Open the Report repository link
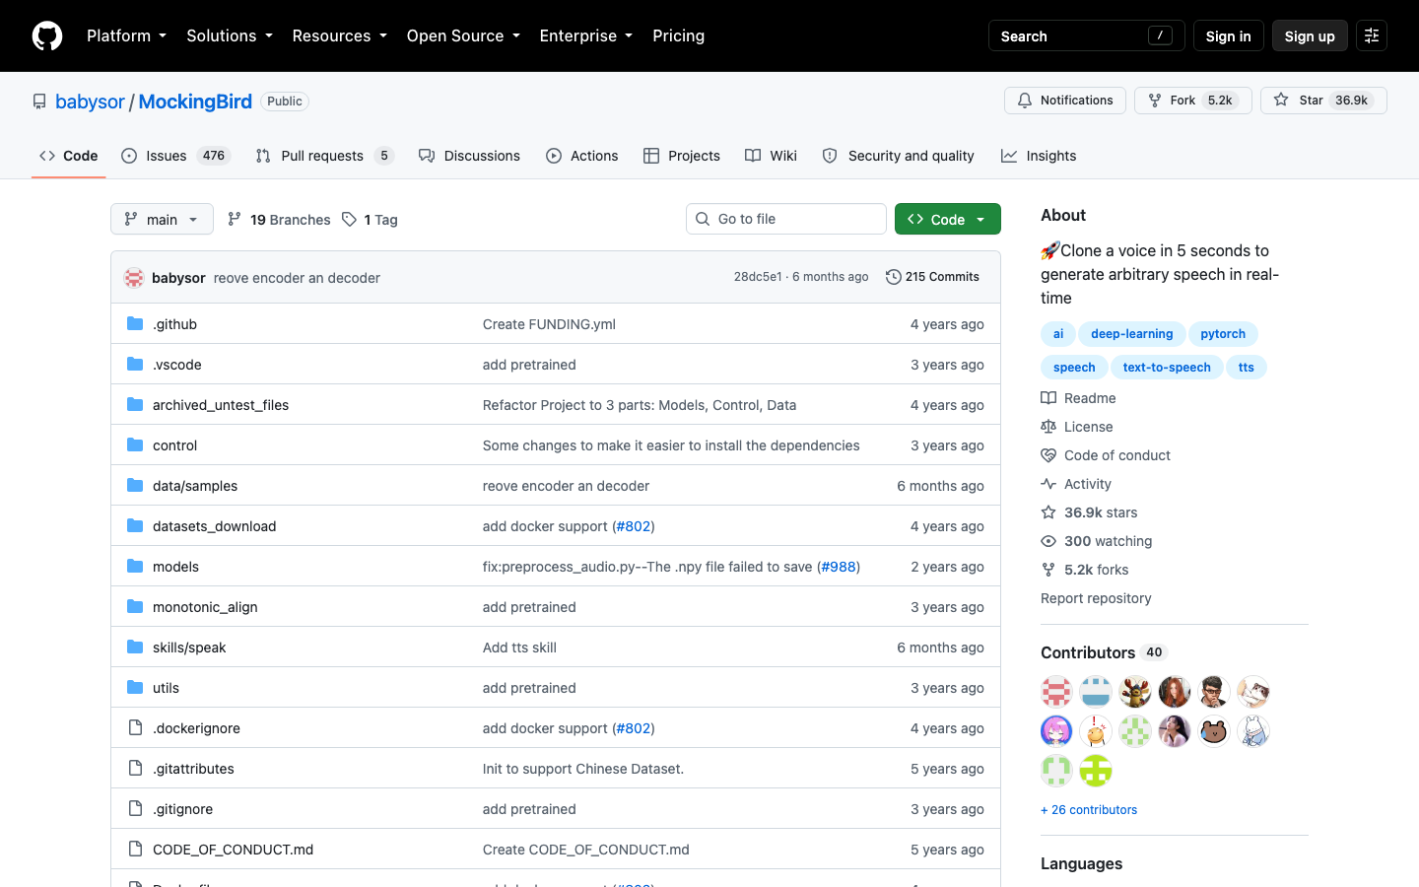 1096,598
